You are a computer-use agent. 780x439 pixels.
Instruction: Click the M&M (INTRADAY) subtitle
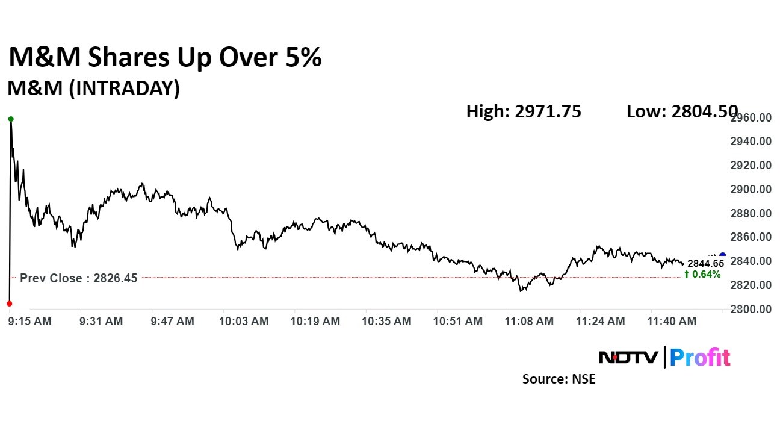[94, 89]
